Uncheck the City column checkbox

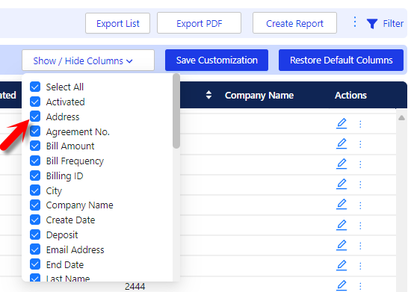(35, 190)
